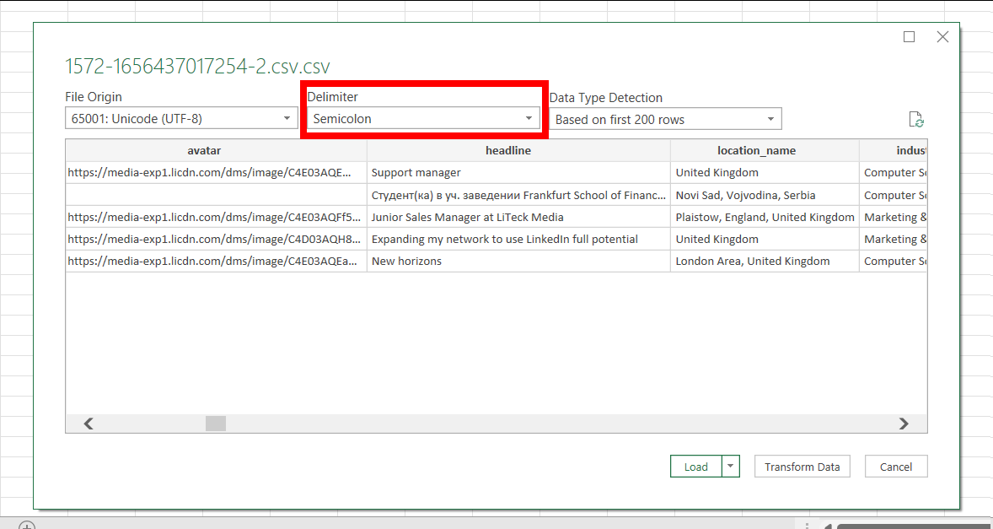Click the Support manager headline cell
Screen dimensions: 993x529
518,173
